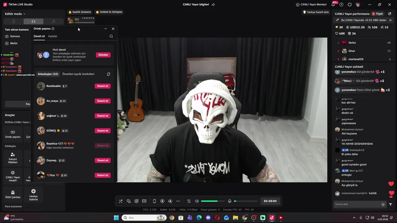Open the Editör modu dropdown
Screen dimensions: 397x223
[15, 14]
